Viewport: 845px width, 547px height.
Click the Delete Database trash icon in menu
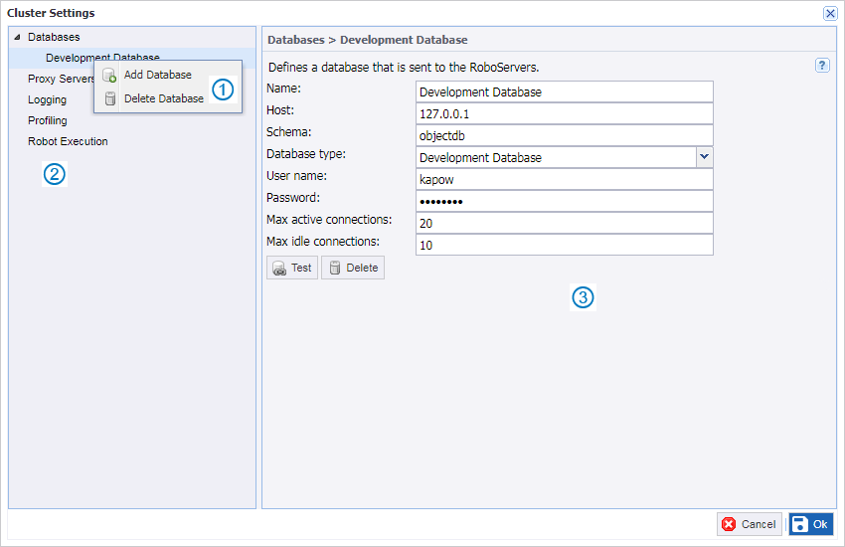pyautogui.click(x=110, y=98)
